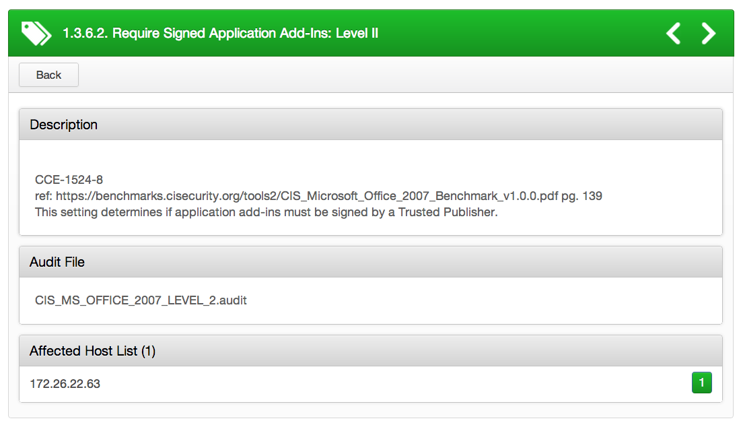Viewport: 741px width, 427px height.
Task: Click the CCE-1524-8 identifier text
Action: tap(69, 180)
